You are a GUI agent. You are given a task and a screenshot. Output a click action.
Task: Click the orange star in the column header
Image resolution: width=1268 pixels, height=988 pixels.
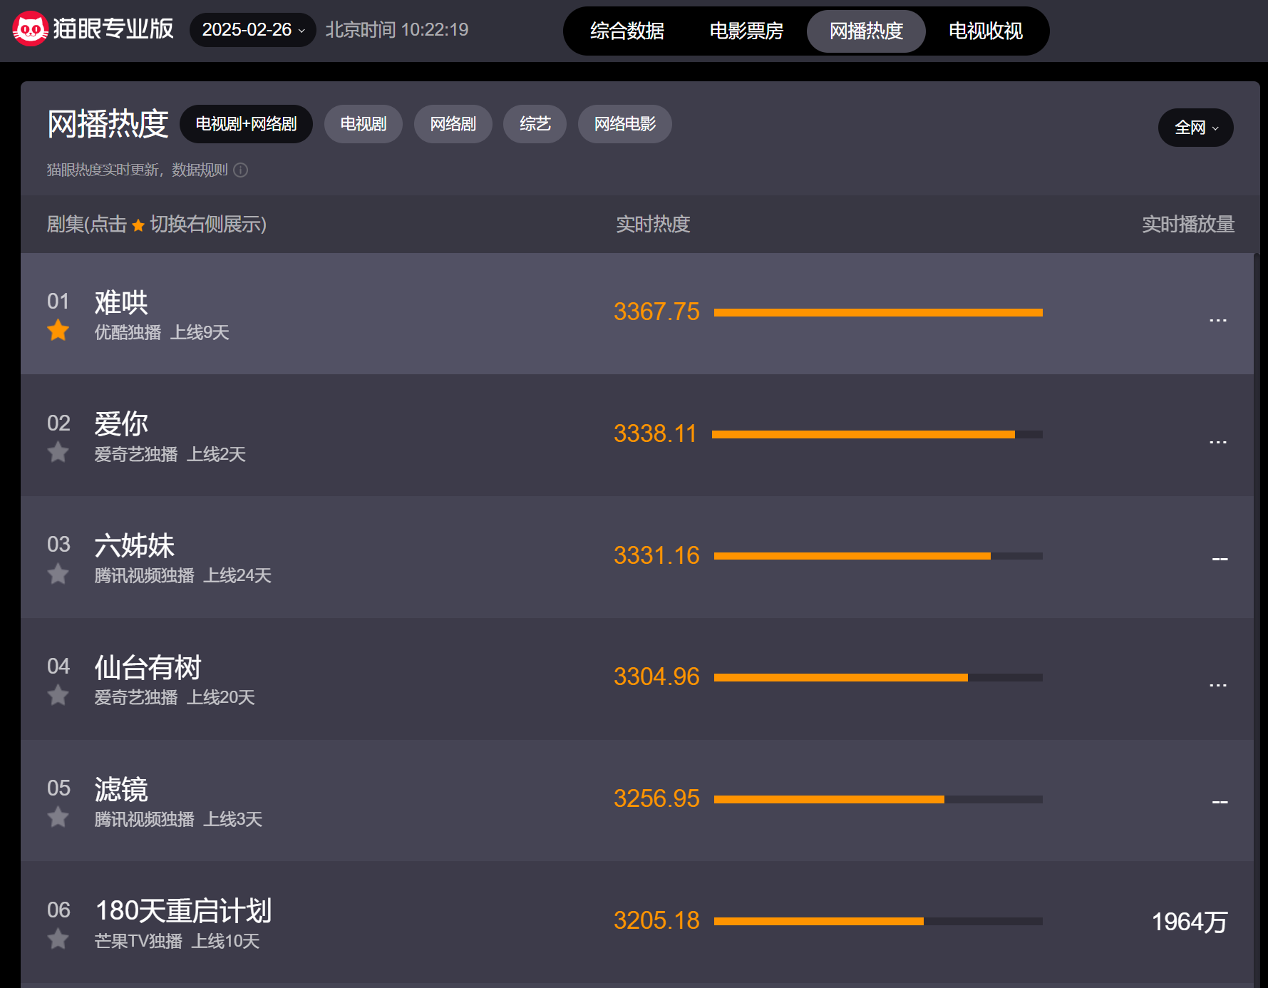138,225
